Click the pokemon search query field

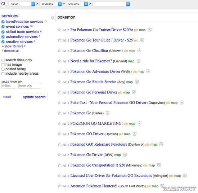coord(126,17)
